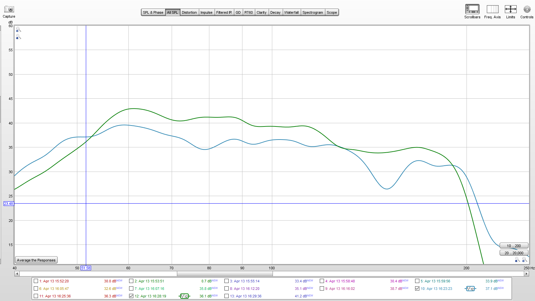This screenshot has height=301, width=535.
Task: Click the green 1/12 smoothing icon
Action: pos(184,296)
